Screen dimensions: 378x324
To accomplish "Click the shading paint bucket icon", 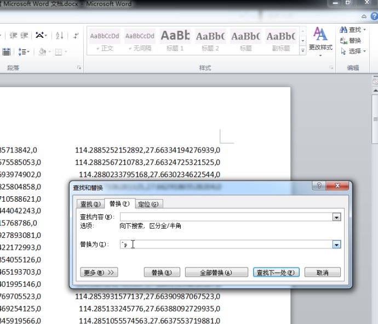I will [42, 52].
